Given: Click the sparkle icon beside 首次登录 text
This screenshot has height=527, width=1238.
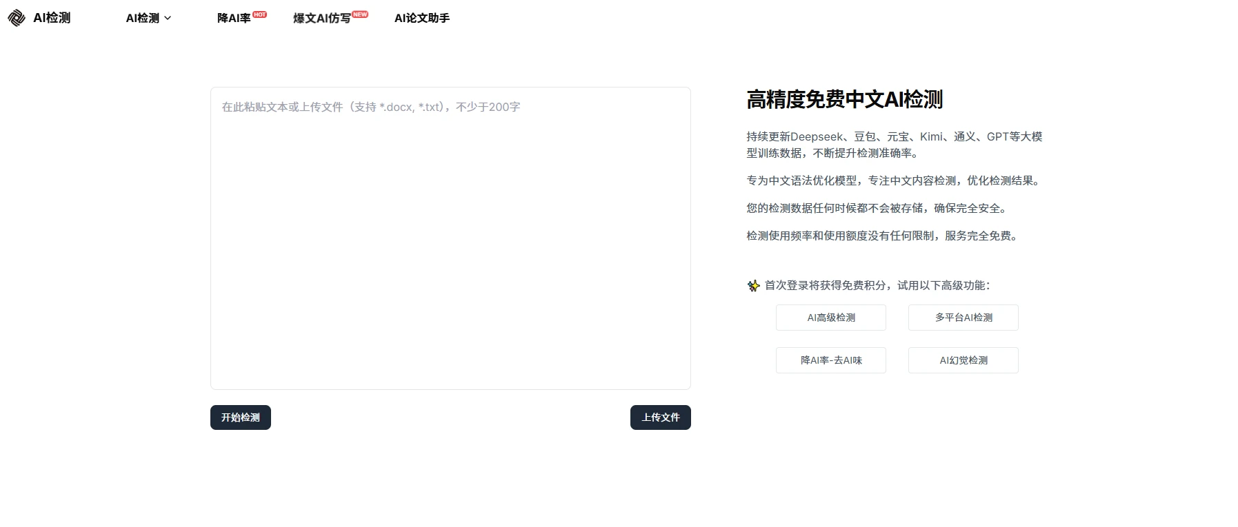Looking at the screenshot, I should 753,285.
